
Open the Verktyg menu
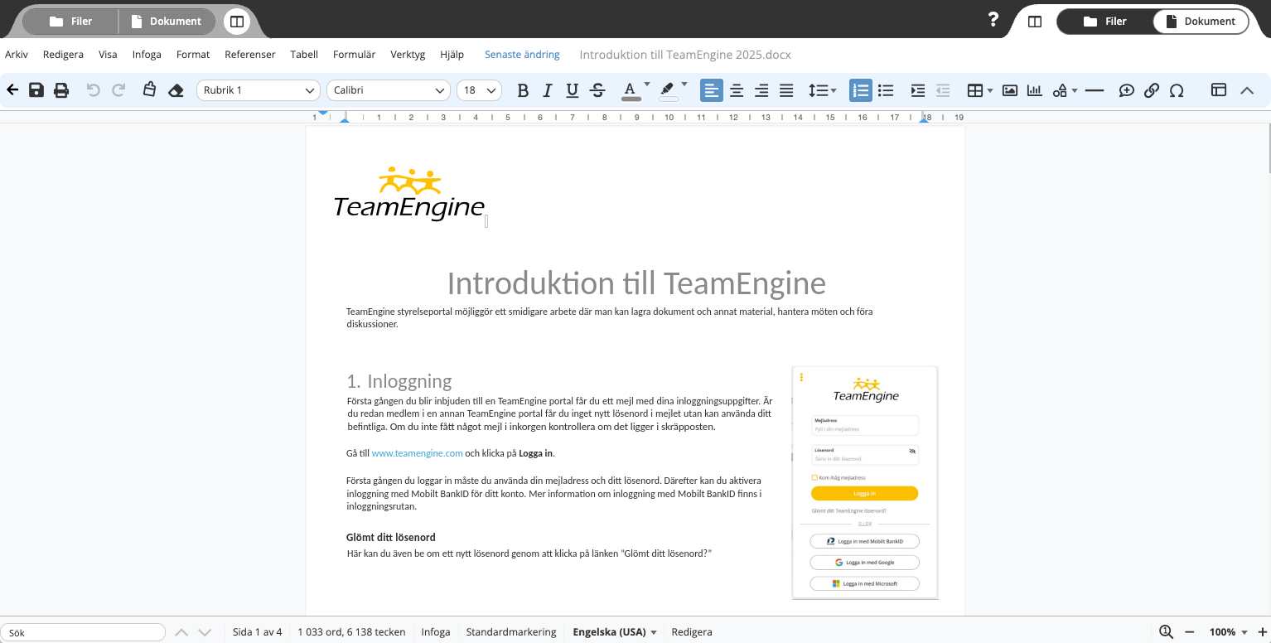coord(408,55)
